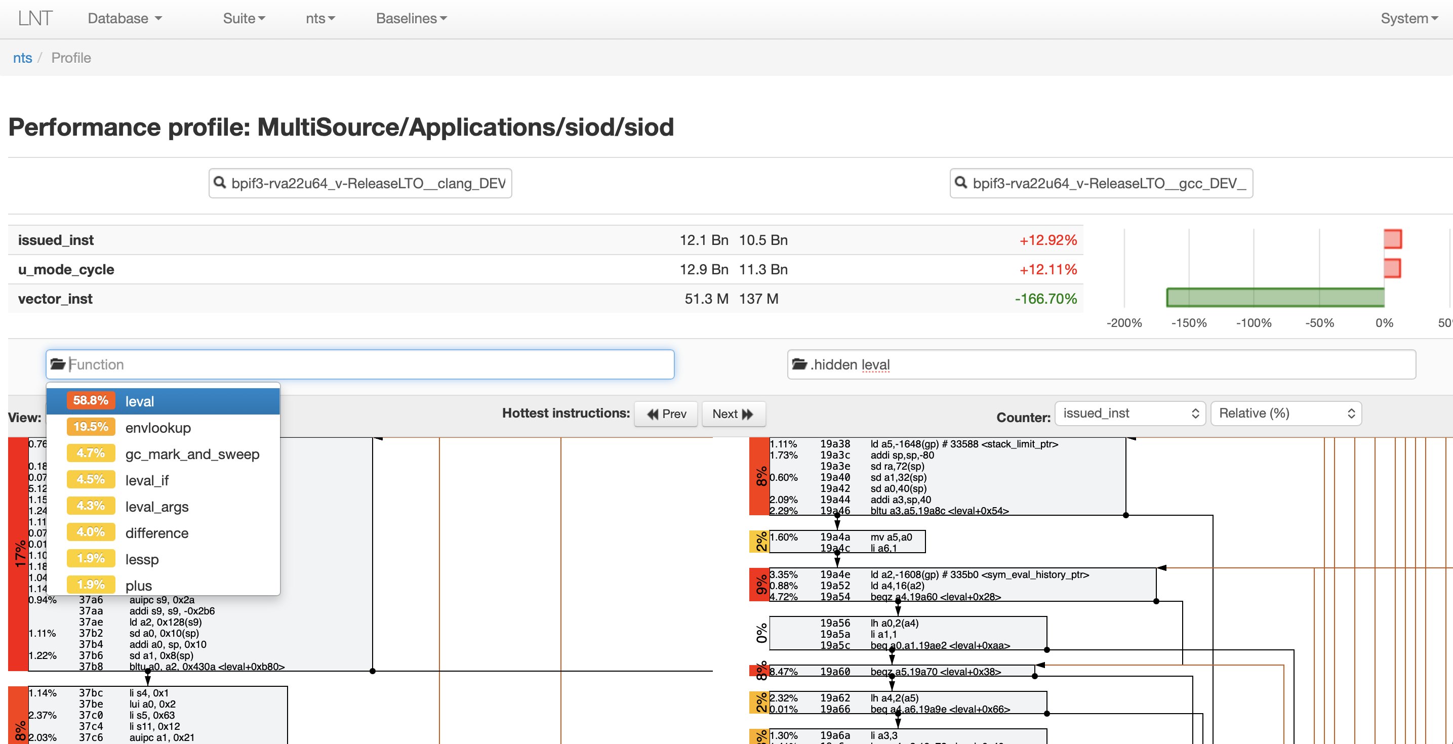Open the Relative (%) display dropdown
The height and width of the screenshot is (744, 1453).
click(1286, 413)
